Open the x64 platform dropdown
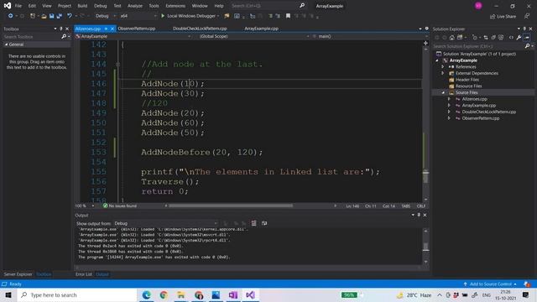The image size is (537, 302). coord(138,16)
